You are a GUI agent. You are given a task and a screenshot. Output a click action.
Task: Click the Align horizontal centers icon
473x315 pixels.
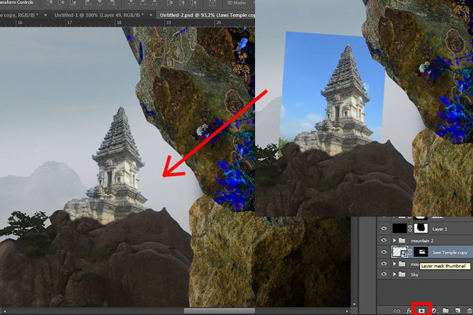pyautogui.click(x=100, y=3)
